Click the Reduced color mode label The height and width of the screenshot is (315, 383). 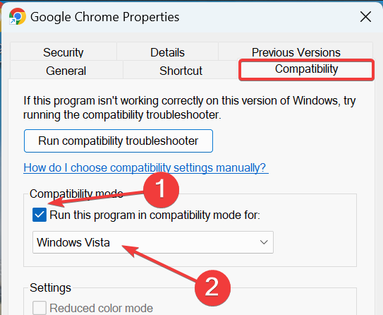pos(101,308)
